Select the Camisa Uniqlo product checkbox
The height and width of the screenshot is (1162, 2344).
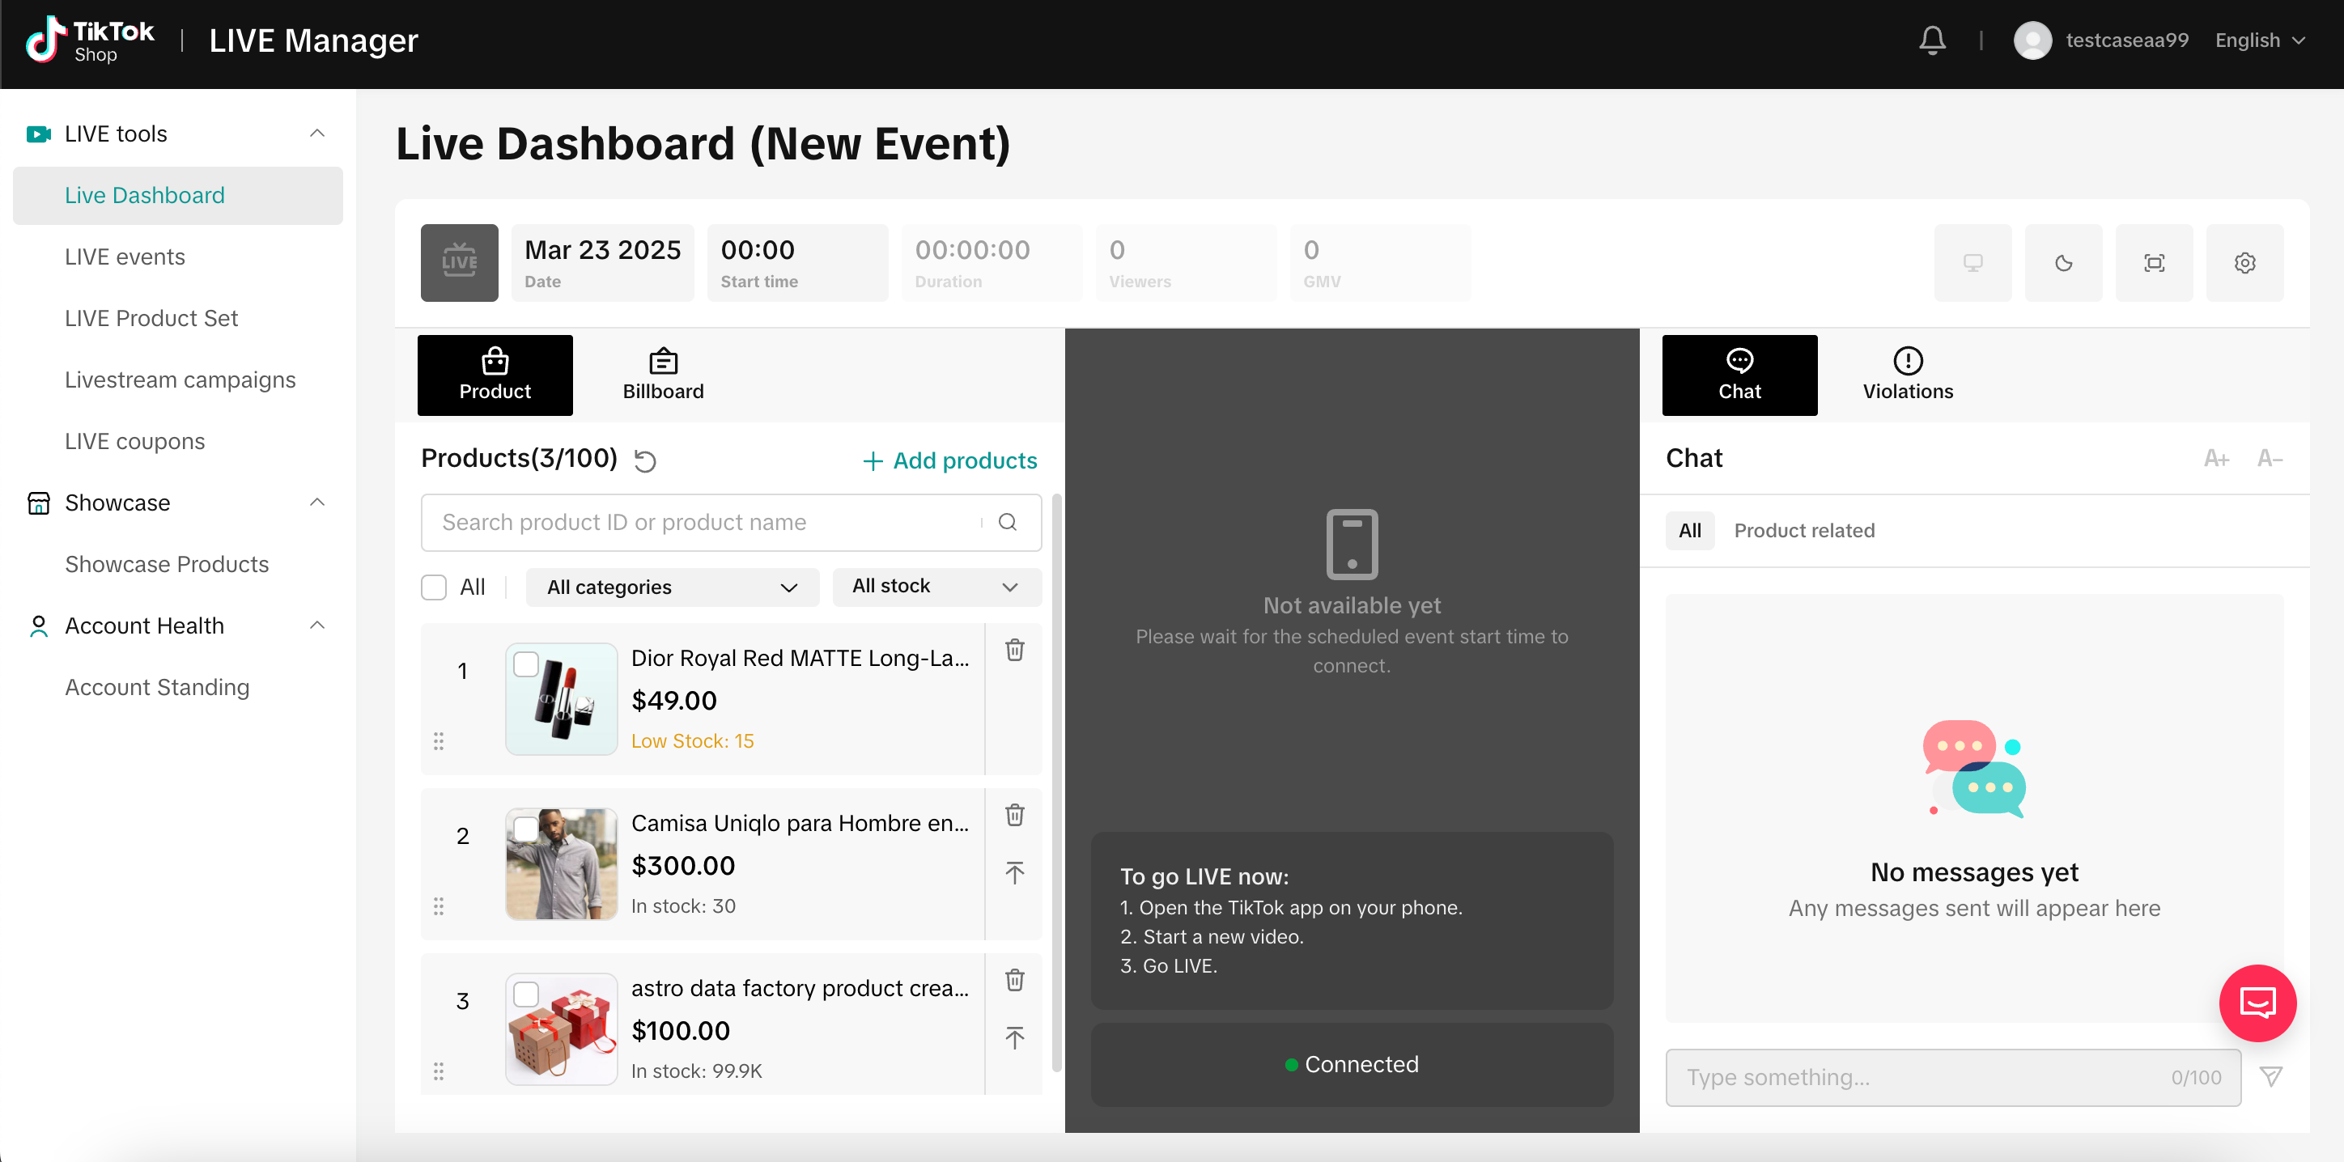526,829
